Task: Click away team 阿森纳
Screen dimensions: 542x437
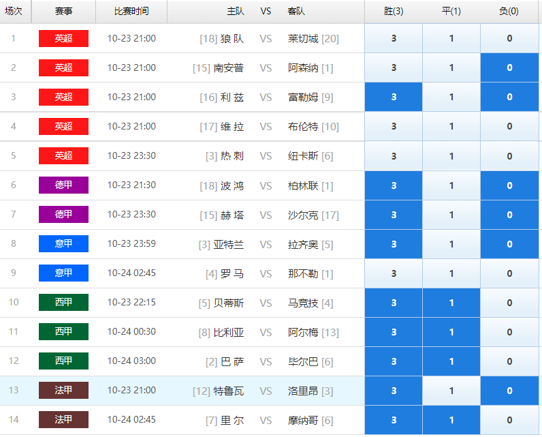Action: click(303, 68)
